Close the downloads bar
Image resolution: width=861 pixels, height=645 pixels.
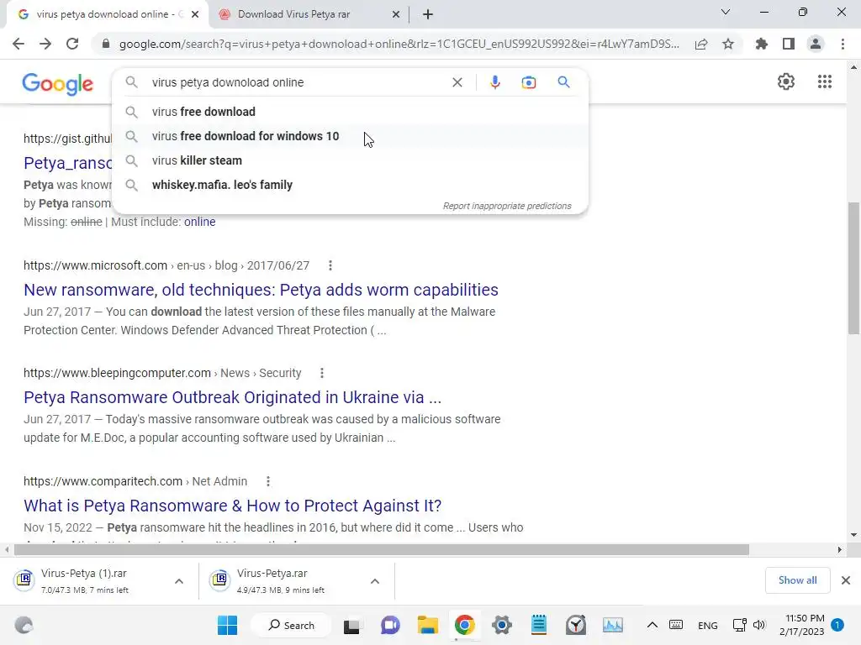tap(846, 580)
